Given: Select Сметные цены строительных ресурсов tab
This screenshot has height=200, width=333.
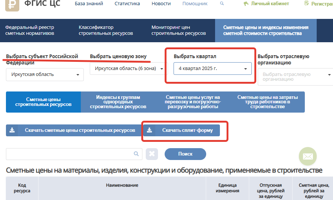Looking at the screenshot, I should pos(43,102).
